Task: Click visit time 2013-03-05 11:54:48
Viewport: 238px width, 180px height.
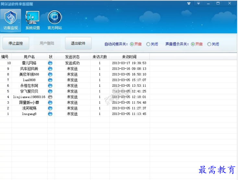Action: tap(129, 103)
